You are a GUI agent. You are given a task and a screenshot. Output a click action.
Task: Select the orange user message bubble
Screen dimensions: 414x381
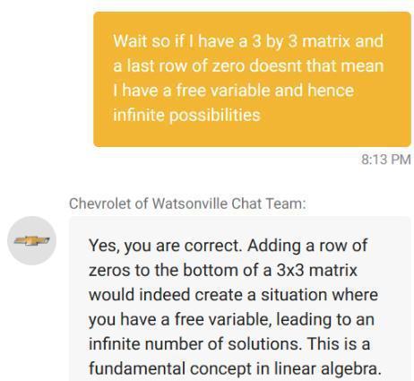252,79
